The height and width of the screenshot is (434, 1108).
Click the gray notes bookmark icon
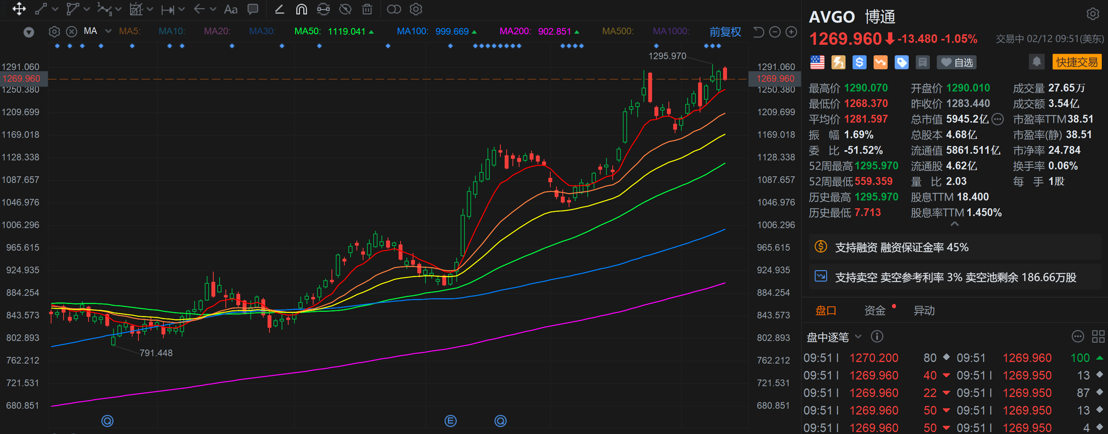[923, 63]
